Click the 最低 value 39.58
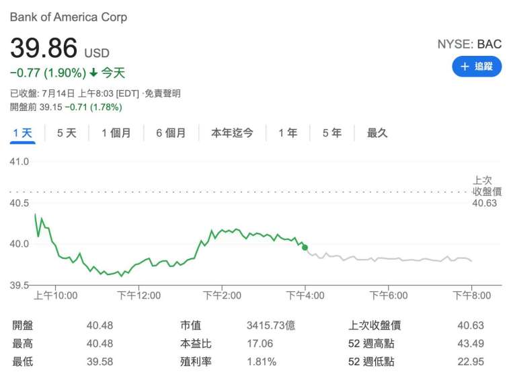 [x=100, y=361]
